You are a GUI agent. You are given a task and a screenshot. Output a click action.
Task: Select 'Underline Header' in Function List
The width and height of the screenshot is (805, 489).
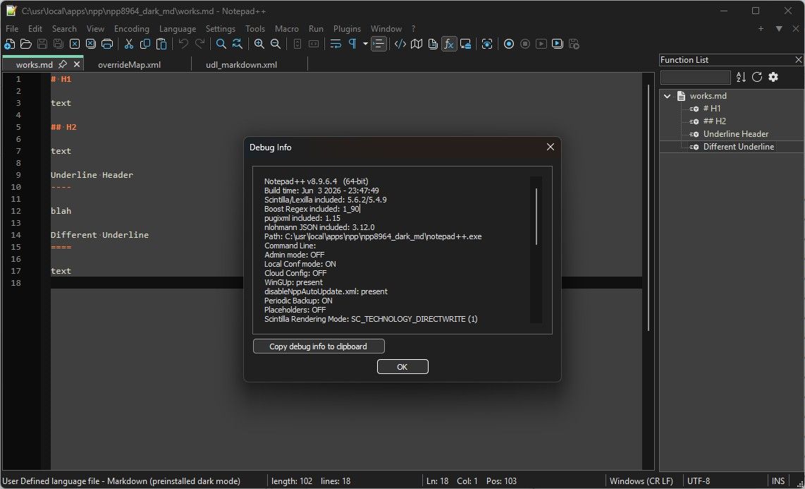(736, 134)
